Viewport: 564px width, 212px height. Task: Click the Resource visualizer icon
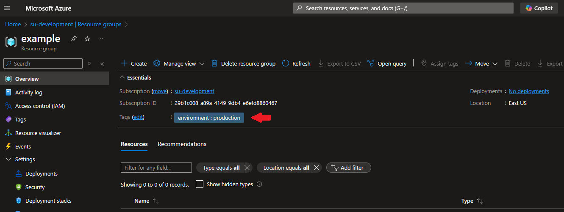[x=8, y=133]
